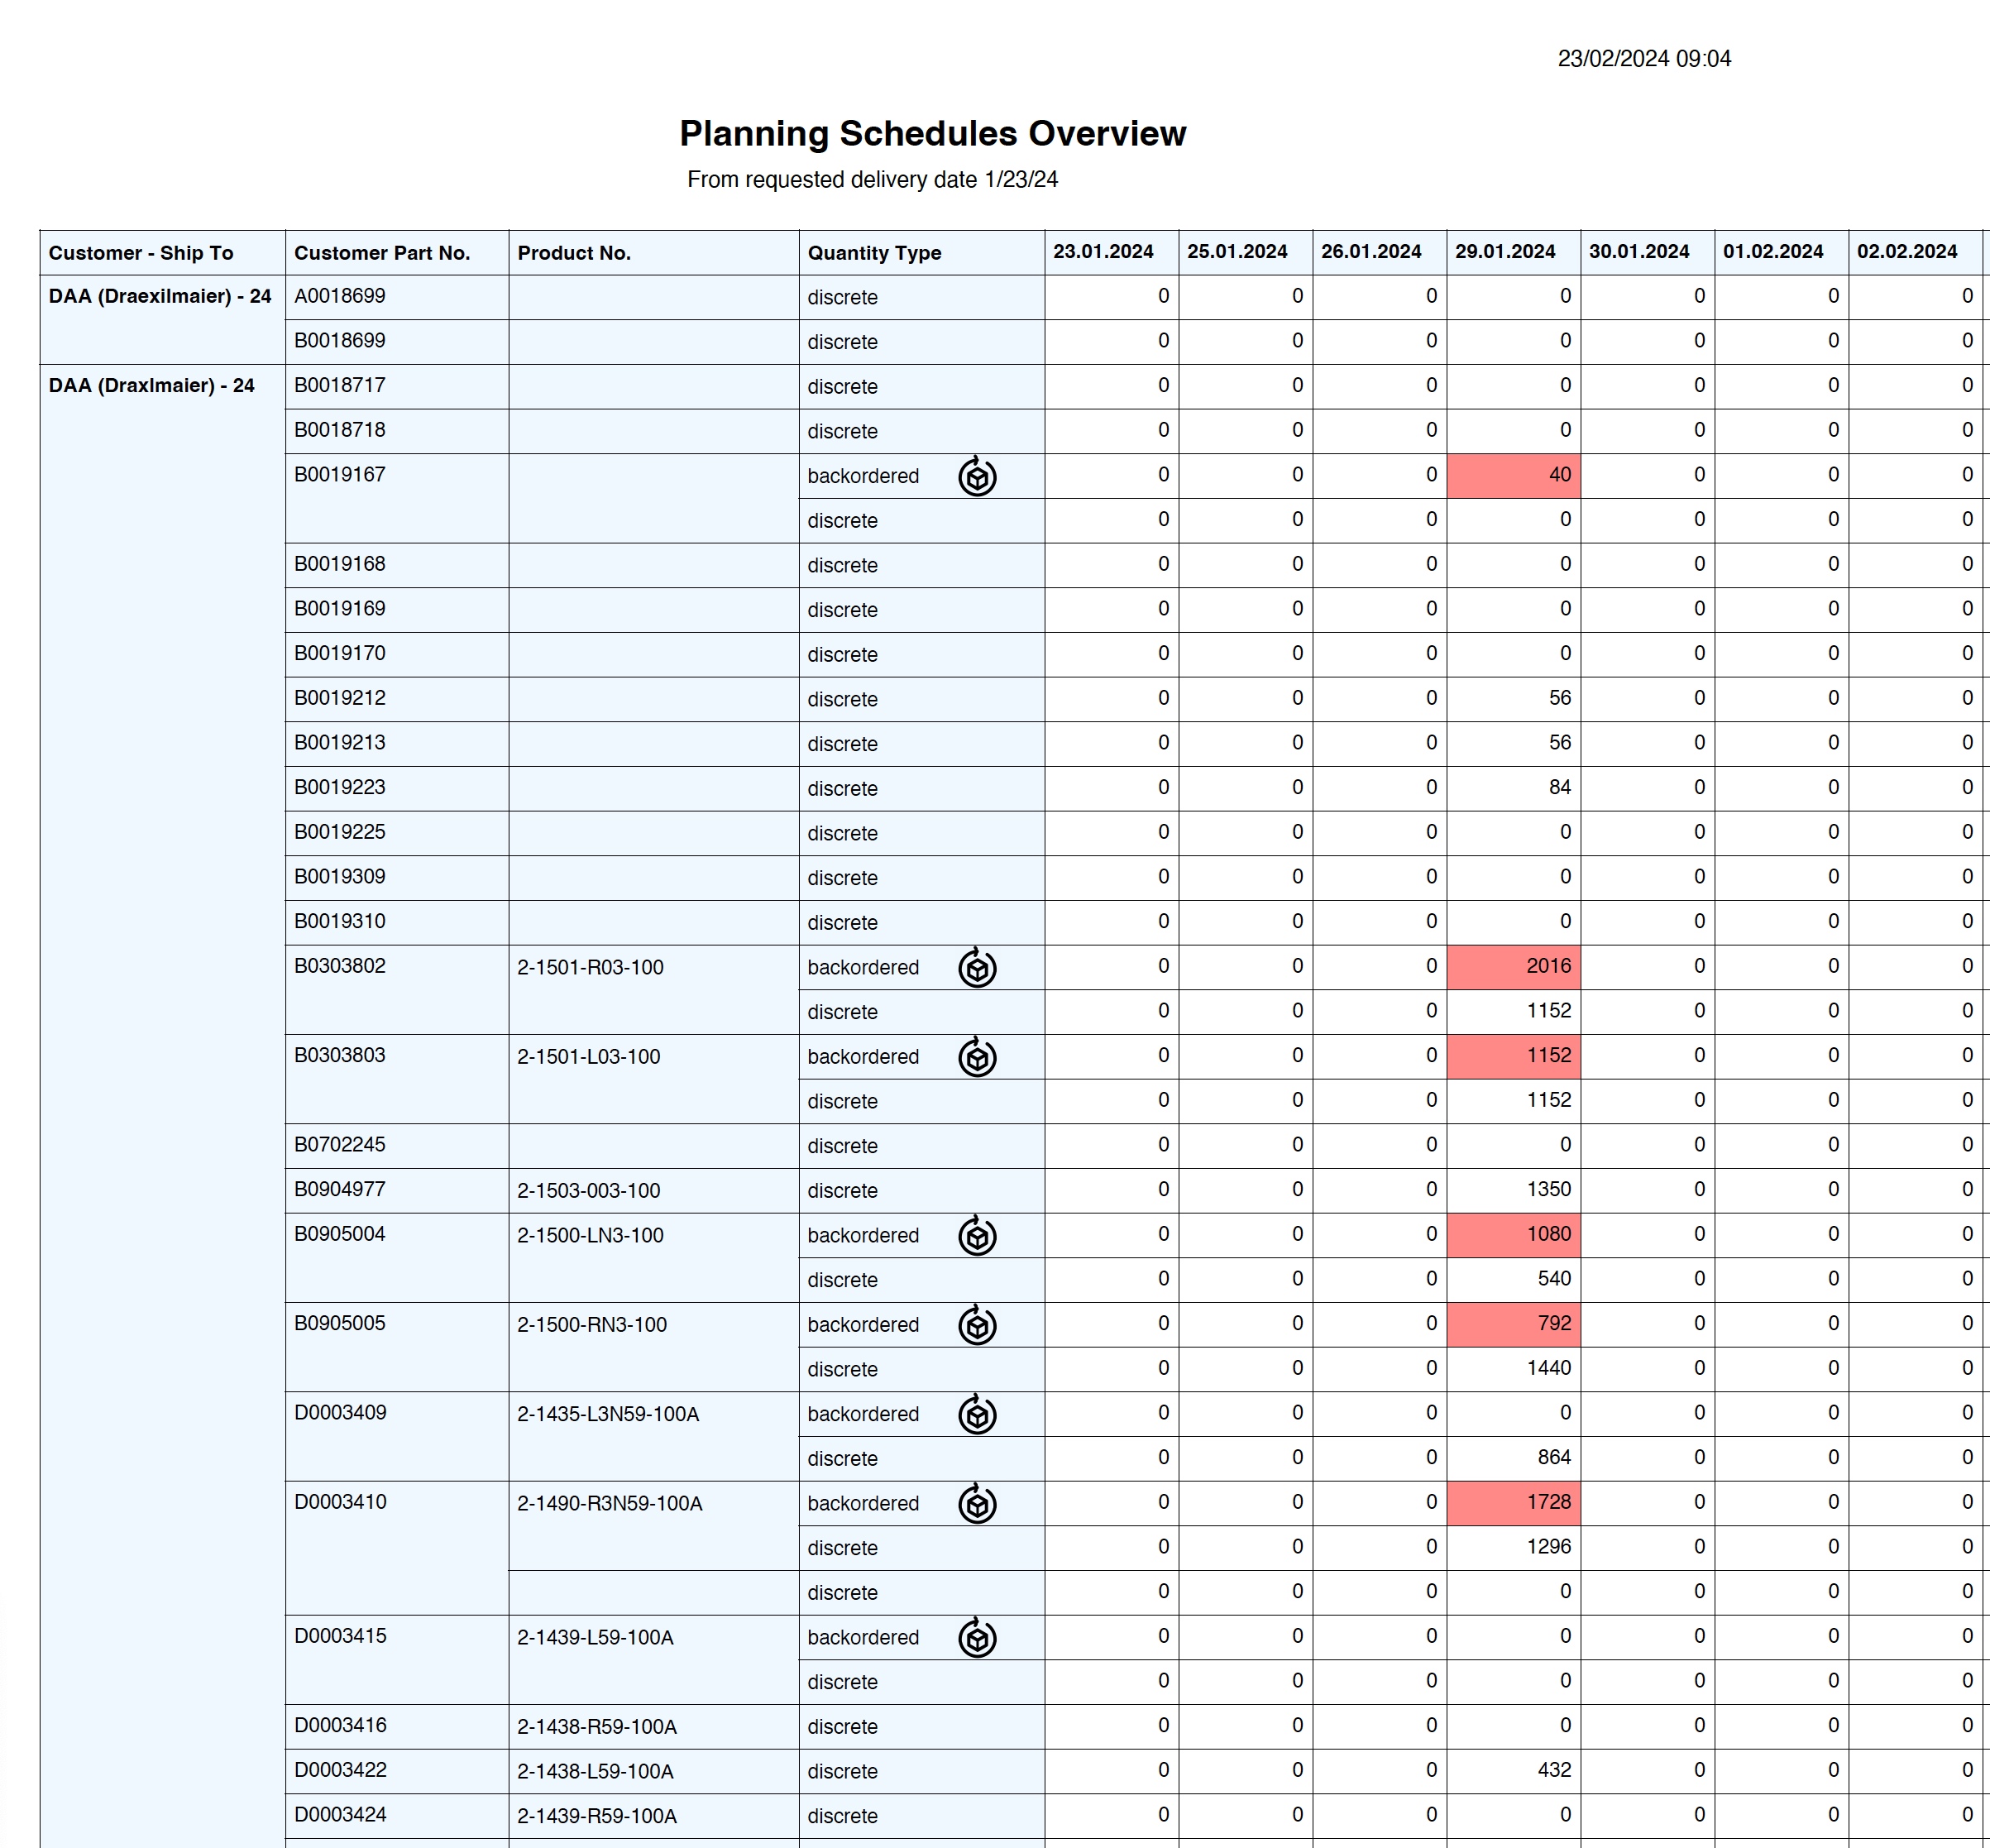Click backordered icon in B0303802 row
This screenshot has width=1990, height=1848.
(x=977, y=968)
